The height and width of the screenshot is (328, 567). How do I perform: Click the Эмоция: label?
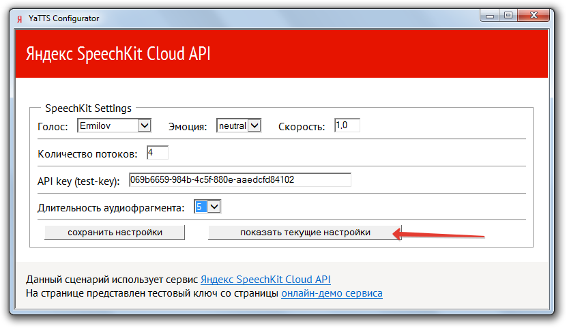pos(188,126)
